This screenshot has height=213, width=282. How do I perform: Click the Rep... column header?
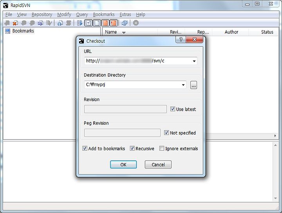pos(198,32)
